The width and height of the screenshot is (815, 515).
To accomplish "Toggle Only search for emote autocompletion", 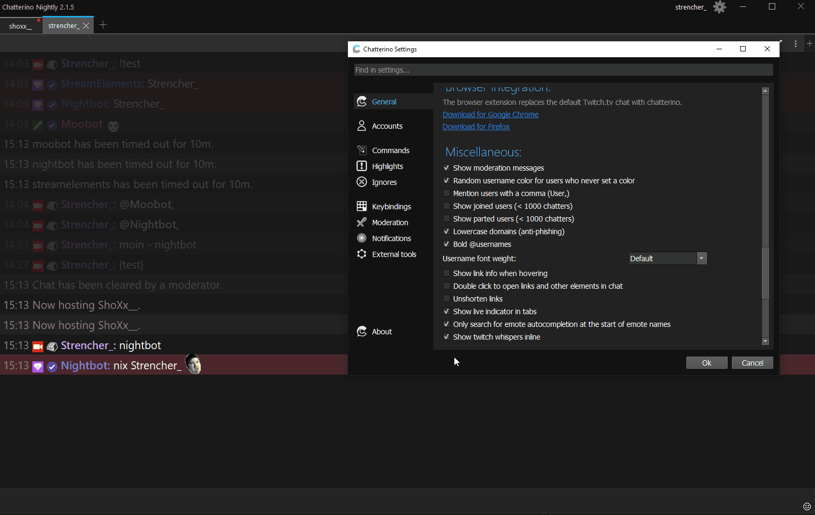I will tap(446, 324).
